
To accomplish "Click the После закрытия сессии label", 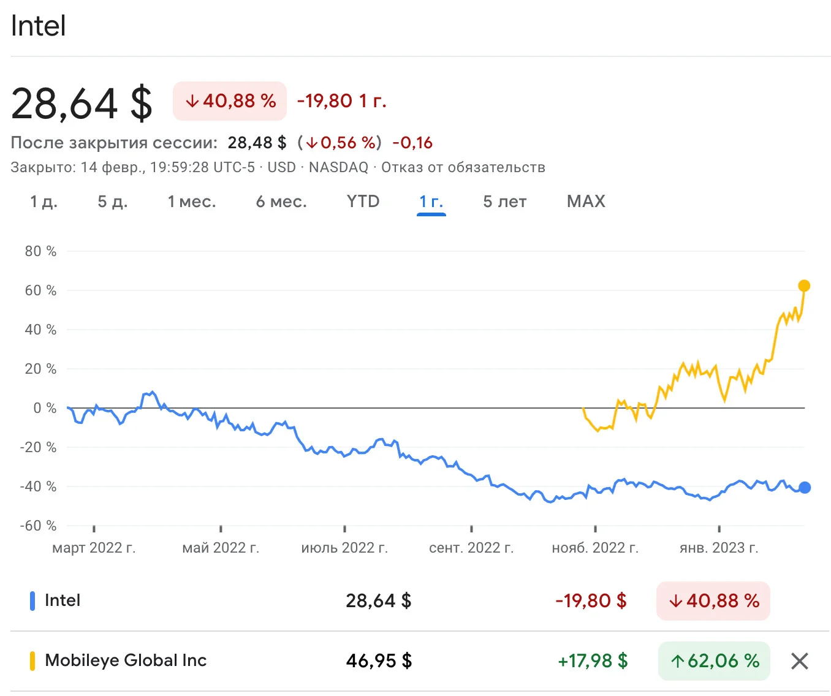I will [x=114, y=143].
